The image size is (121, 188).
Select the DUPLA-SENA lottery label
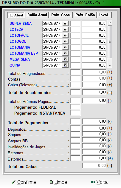pyautogui.click(x=21, y=24)
